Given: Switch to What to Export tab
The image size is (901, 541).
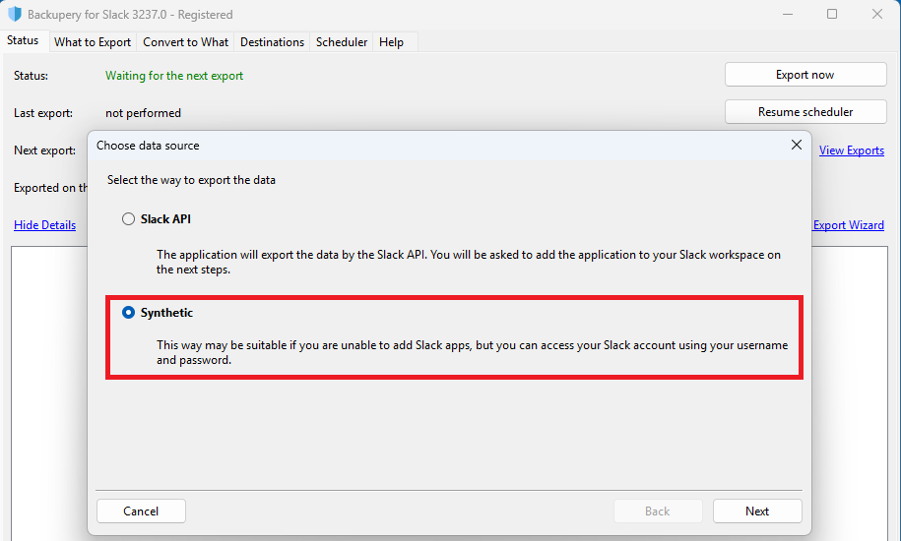Looking at the screenshot, I should (93, 42).
